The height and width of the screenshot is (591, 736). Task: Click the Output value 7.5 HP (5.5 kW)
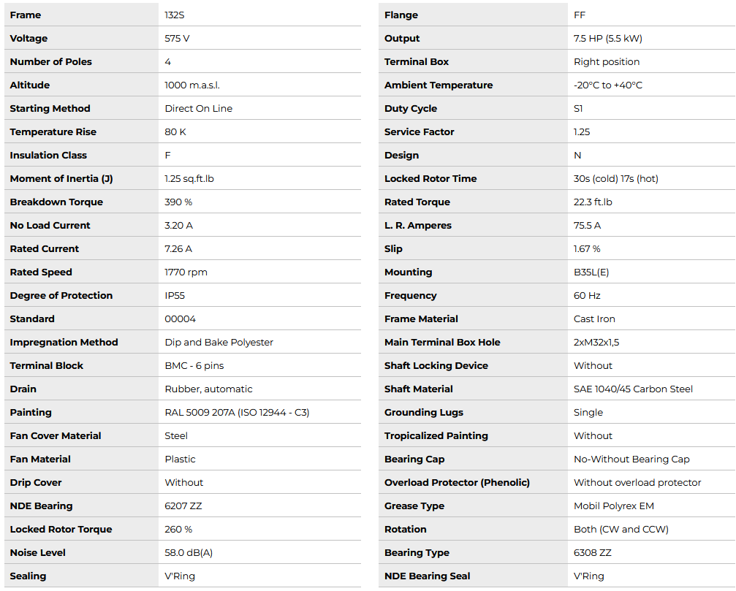click(x=607, y=39)
